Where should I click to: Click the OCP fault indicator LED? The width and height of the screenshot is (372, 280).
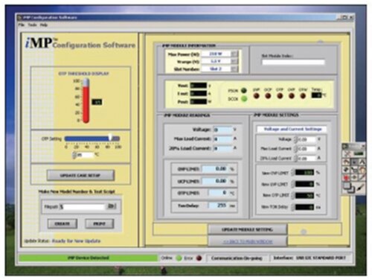[x=268, y=96]
